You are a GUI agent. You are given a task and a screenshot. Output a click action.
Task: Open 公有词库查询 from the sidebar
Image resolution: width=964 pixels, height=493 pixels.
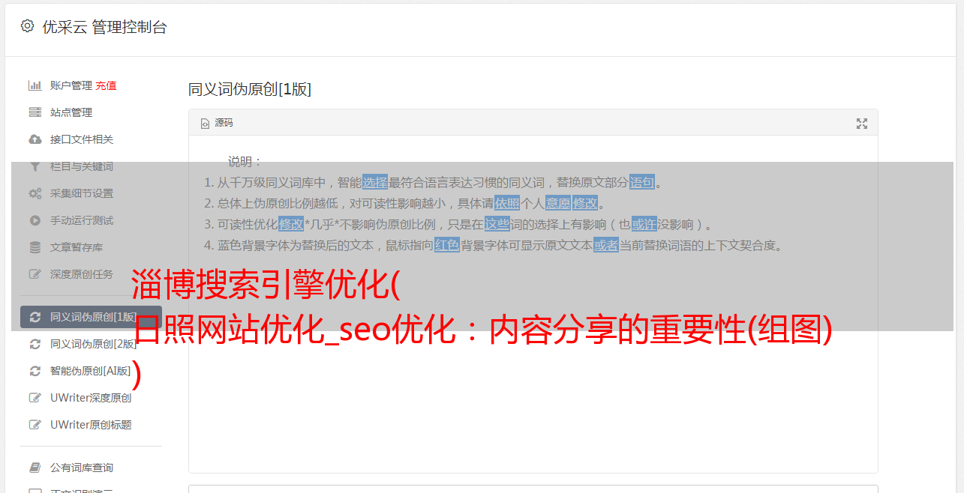tap(82, 468)
